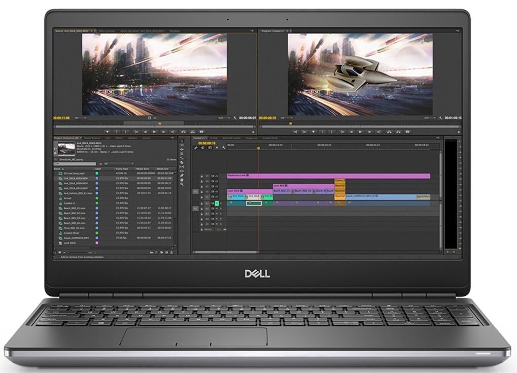Click the DirectLink_BC.prproj breadcrumb link
This screenshot has width=517, height=373.
tap(66, 159)
